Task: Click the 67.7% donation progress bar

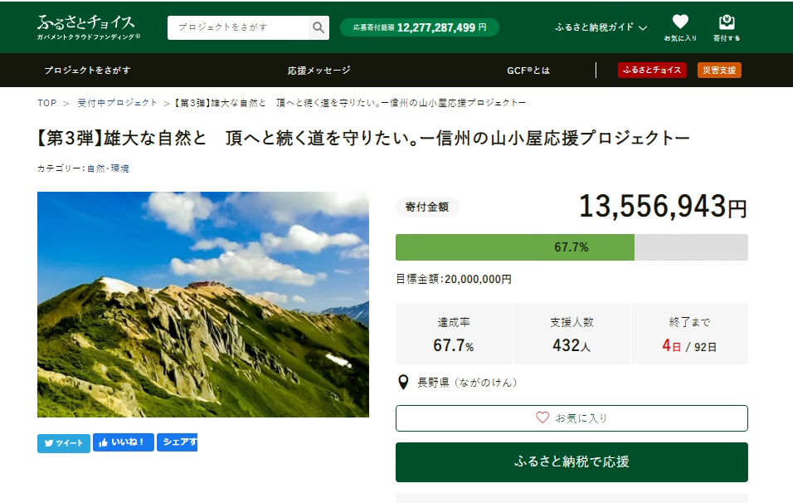Action: click(572, 247)
